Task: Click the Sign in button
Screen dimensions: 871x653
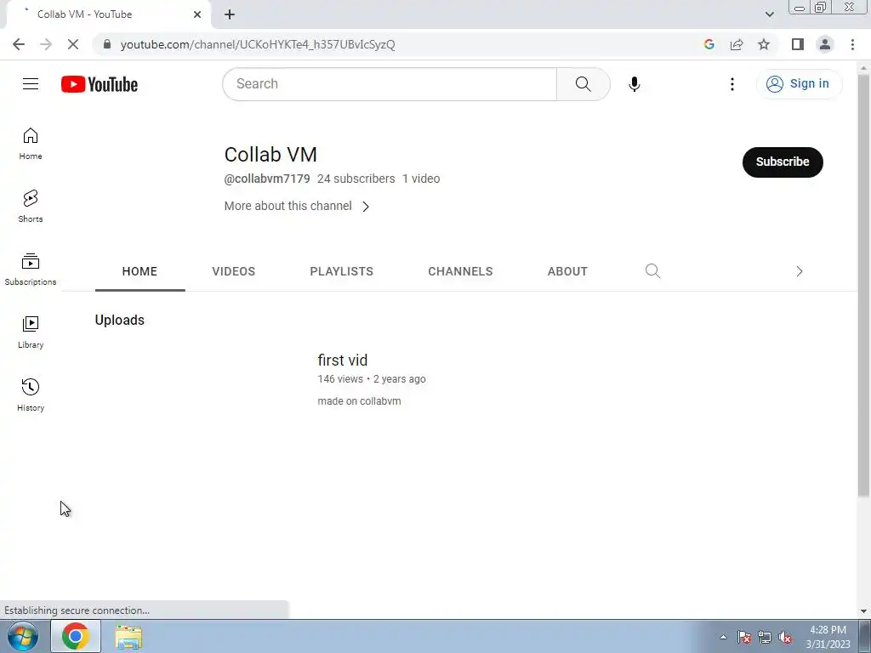Action: 799,84
